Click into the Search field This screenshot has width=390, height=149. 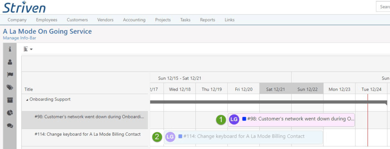coord(383,7)
